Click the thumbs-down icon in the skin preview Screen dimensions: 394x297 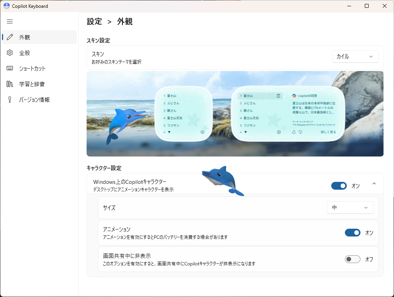pos(300,132)
